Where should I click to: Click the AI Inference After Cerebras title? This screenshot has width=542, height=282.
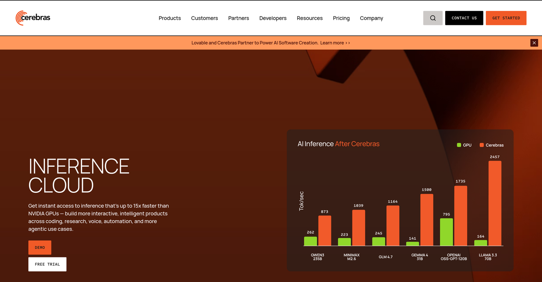point(339,144)
